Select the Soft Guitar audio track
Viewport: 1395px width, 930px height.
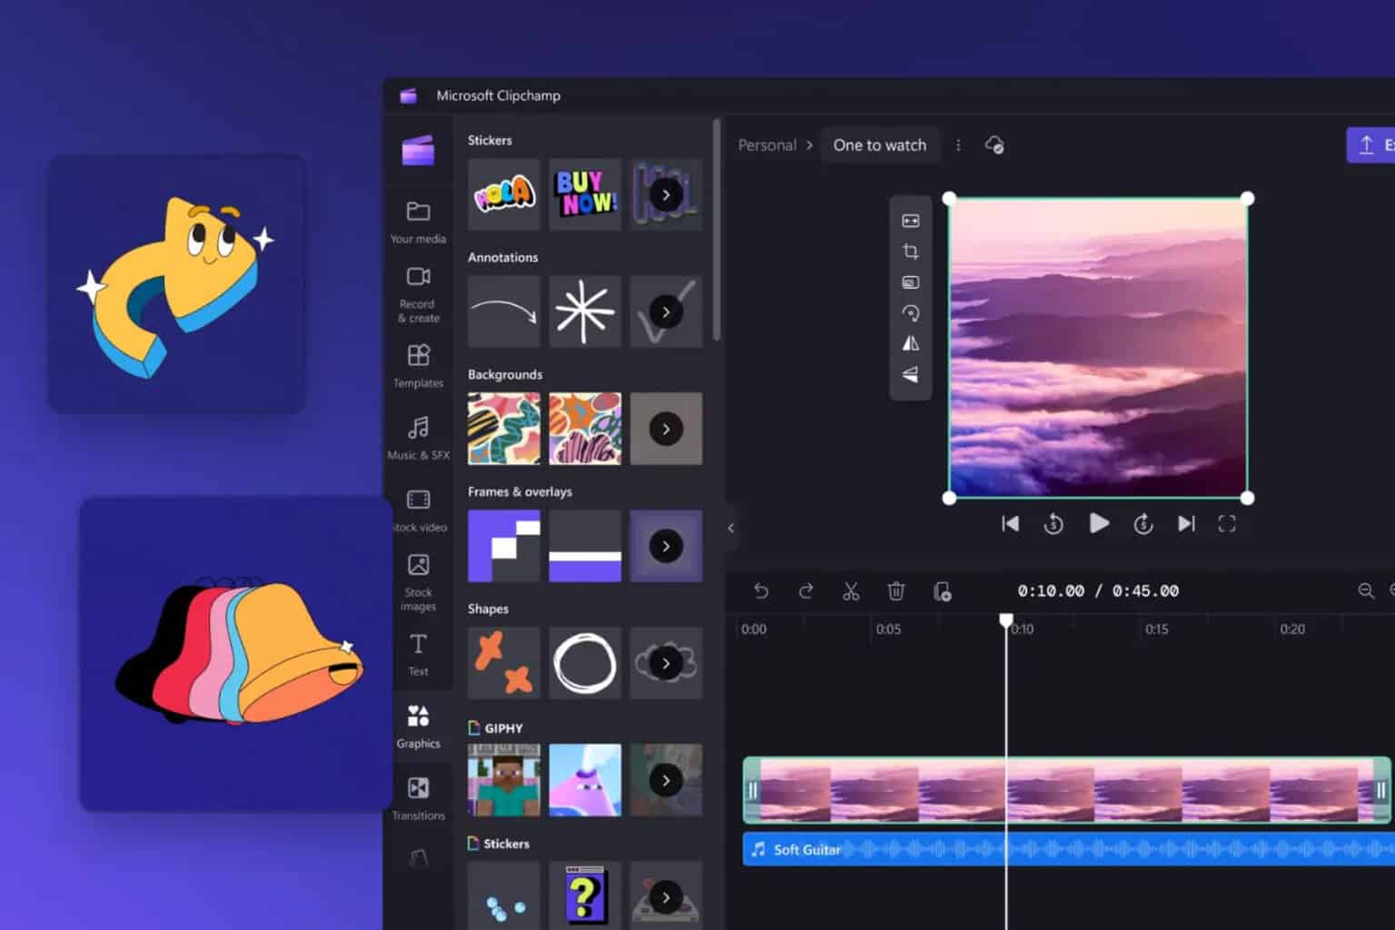pos(1069,850)
